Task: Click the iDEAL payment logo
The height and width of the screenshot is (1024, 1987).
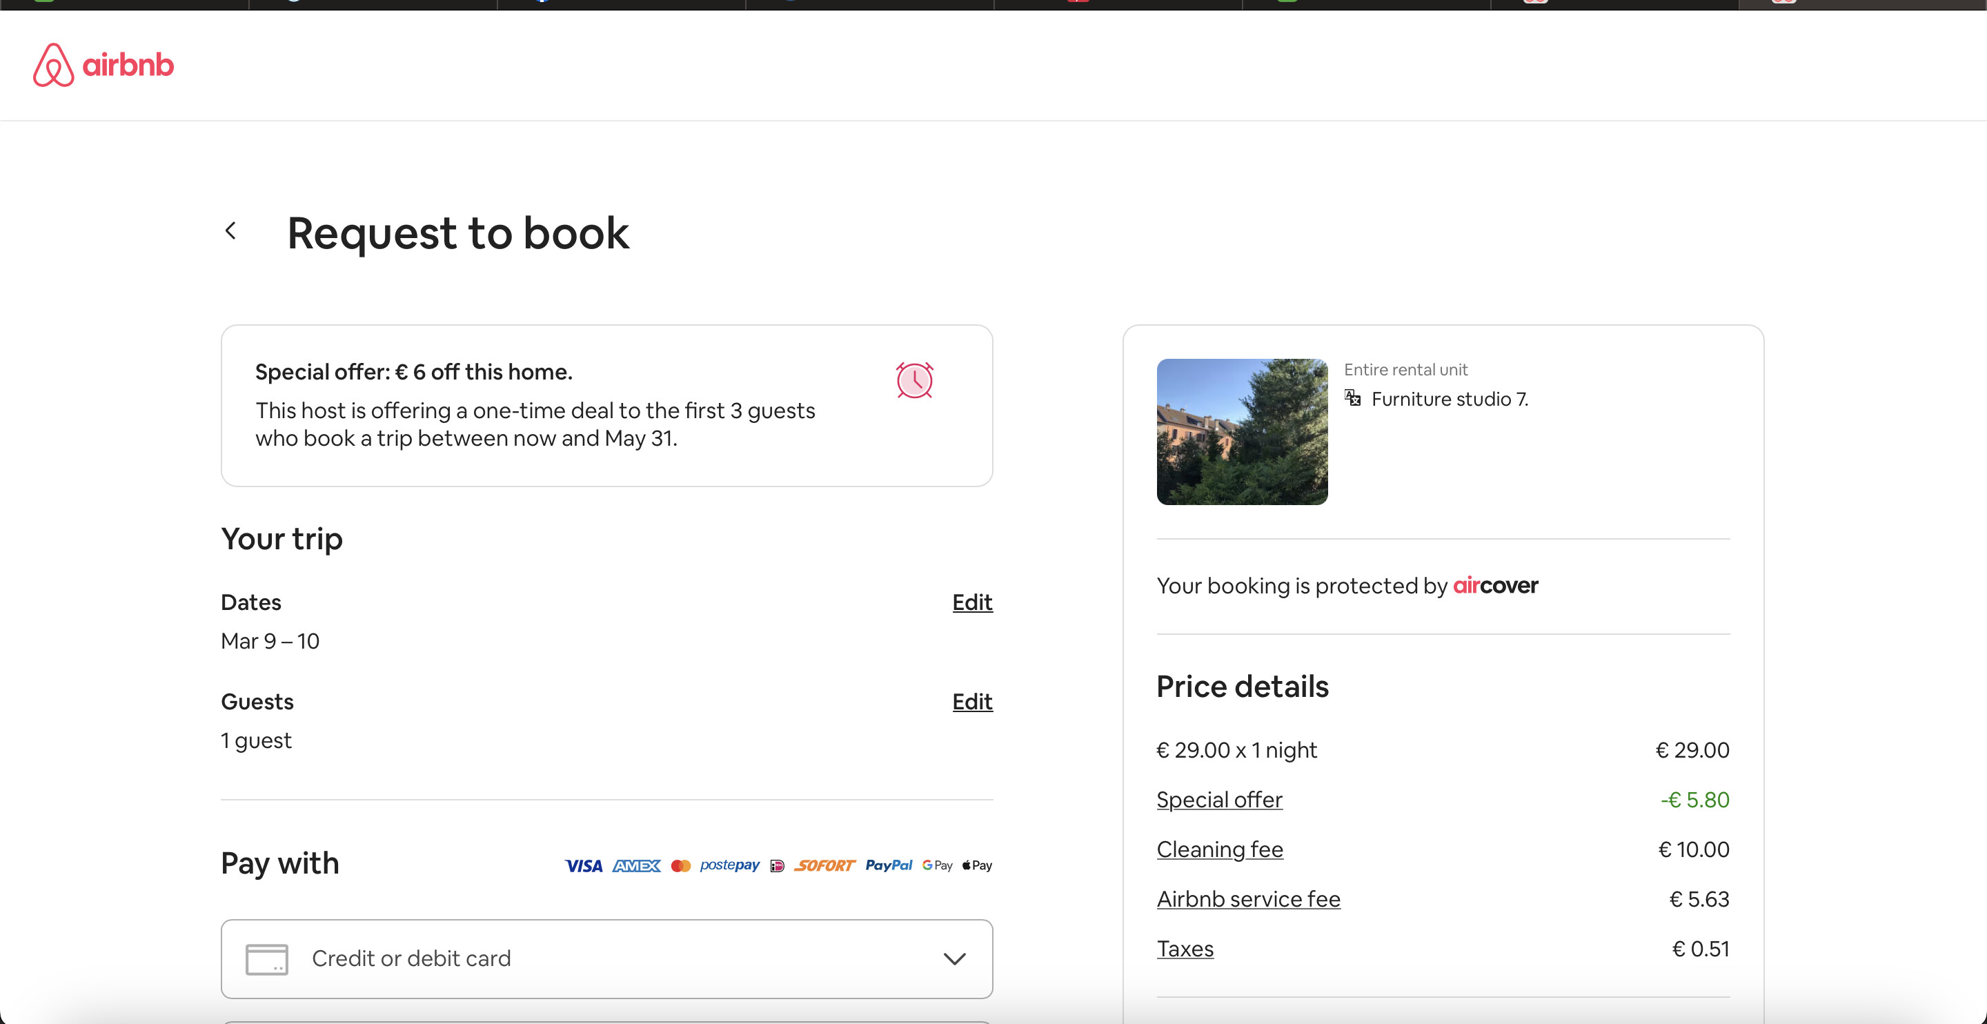Action: tap(777, 866)
